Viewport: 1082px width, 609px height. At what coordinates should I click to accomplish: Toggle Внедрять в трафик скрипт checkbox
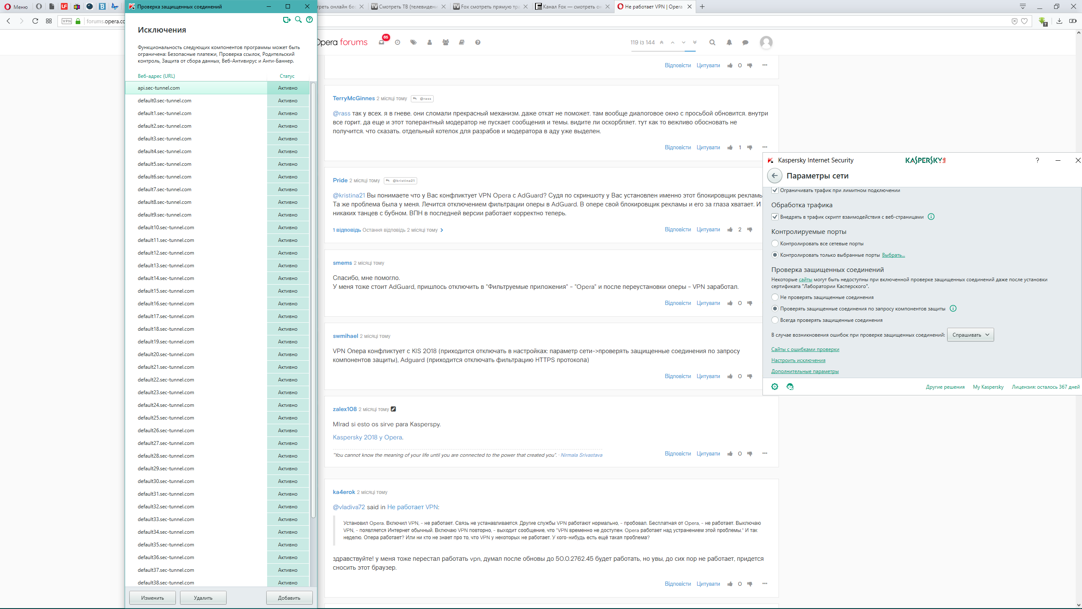pos(775,217)
